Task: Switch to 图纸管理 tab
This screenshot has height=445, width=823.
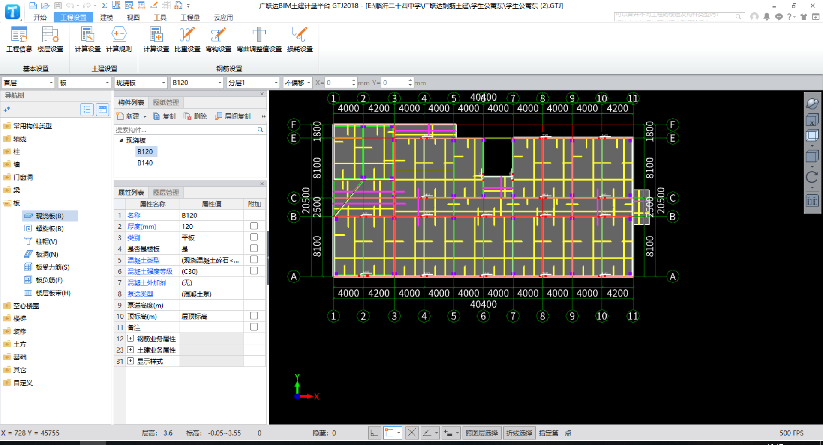Action: coord(166,102)
